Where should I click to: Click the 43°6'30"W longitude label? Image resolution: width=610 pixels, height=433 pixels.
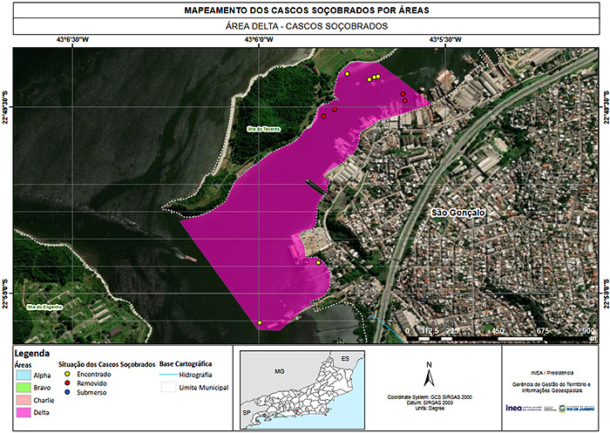point(72,39)
